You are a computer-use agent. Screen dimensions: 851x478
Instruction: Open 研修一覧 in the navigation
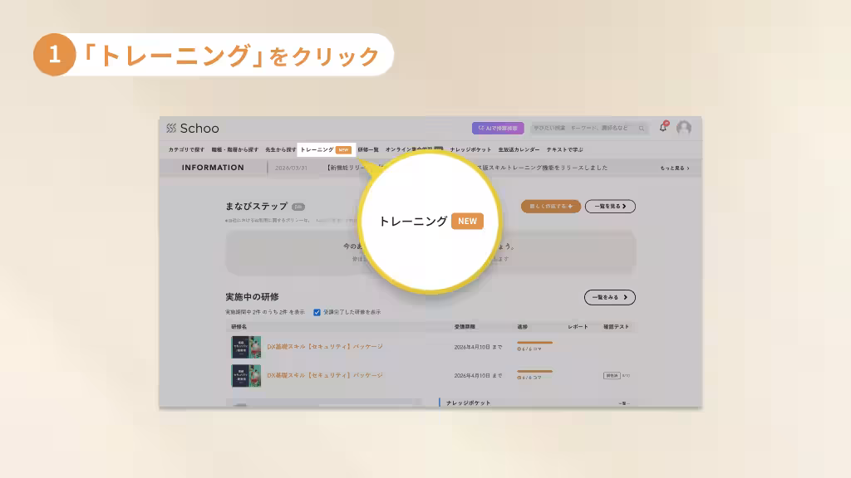[x=368, y=149]
